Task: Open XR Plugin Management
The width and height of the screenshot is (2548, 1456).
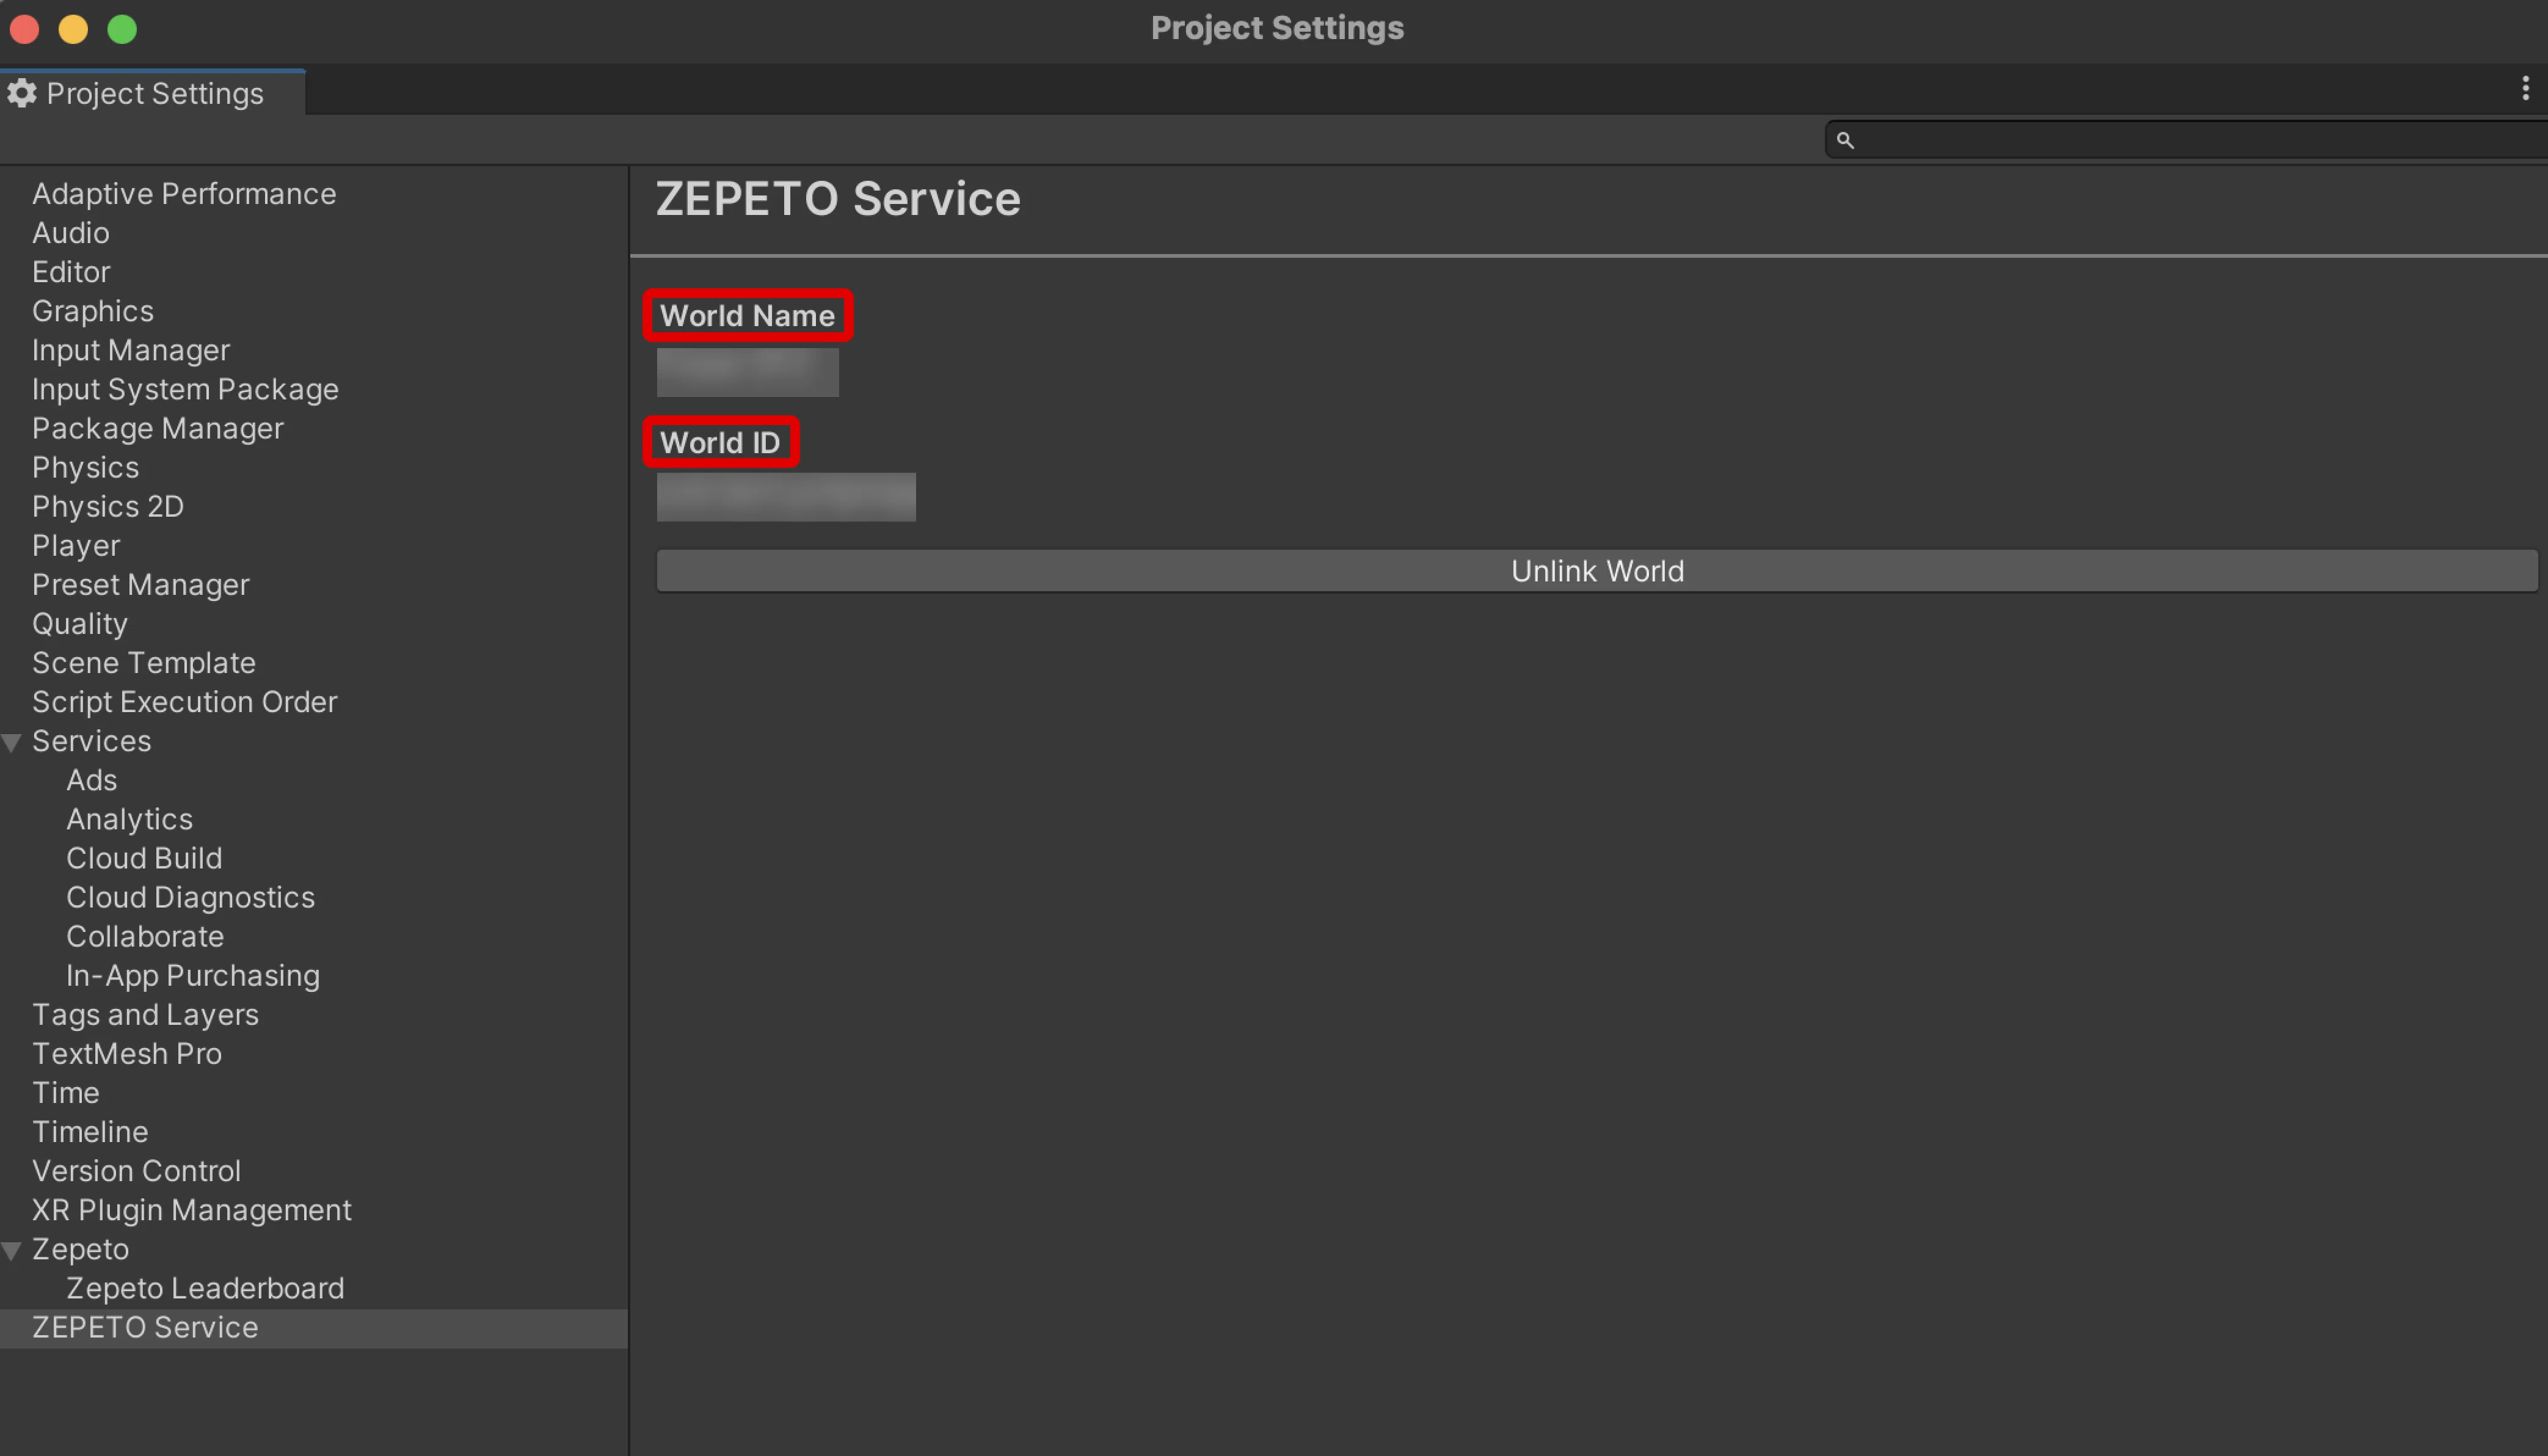Action: [192, 1210]
